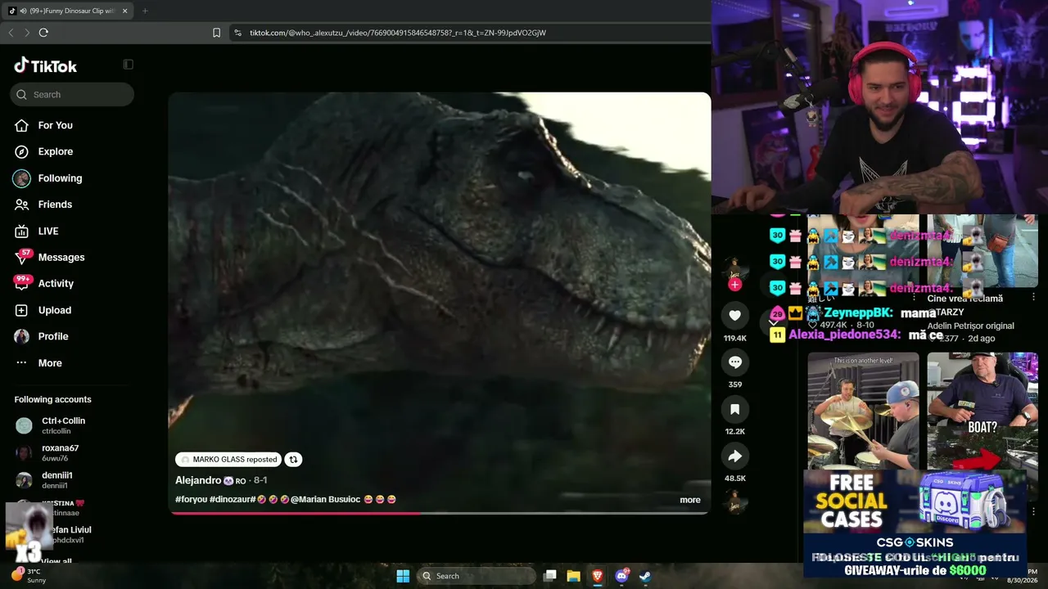The width and height of the screenshot is (1048, 589).
Task: Open the #foryou hashtag
Action: [x=191, y=499]
